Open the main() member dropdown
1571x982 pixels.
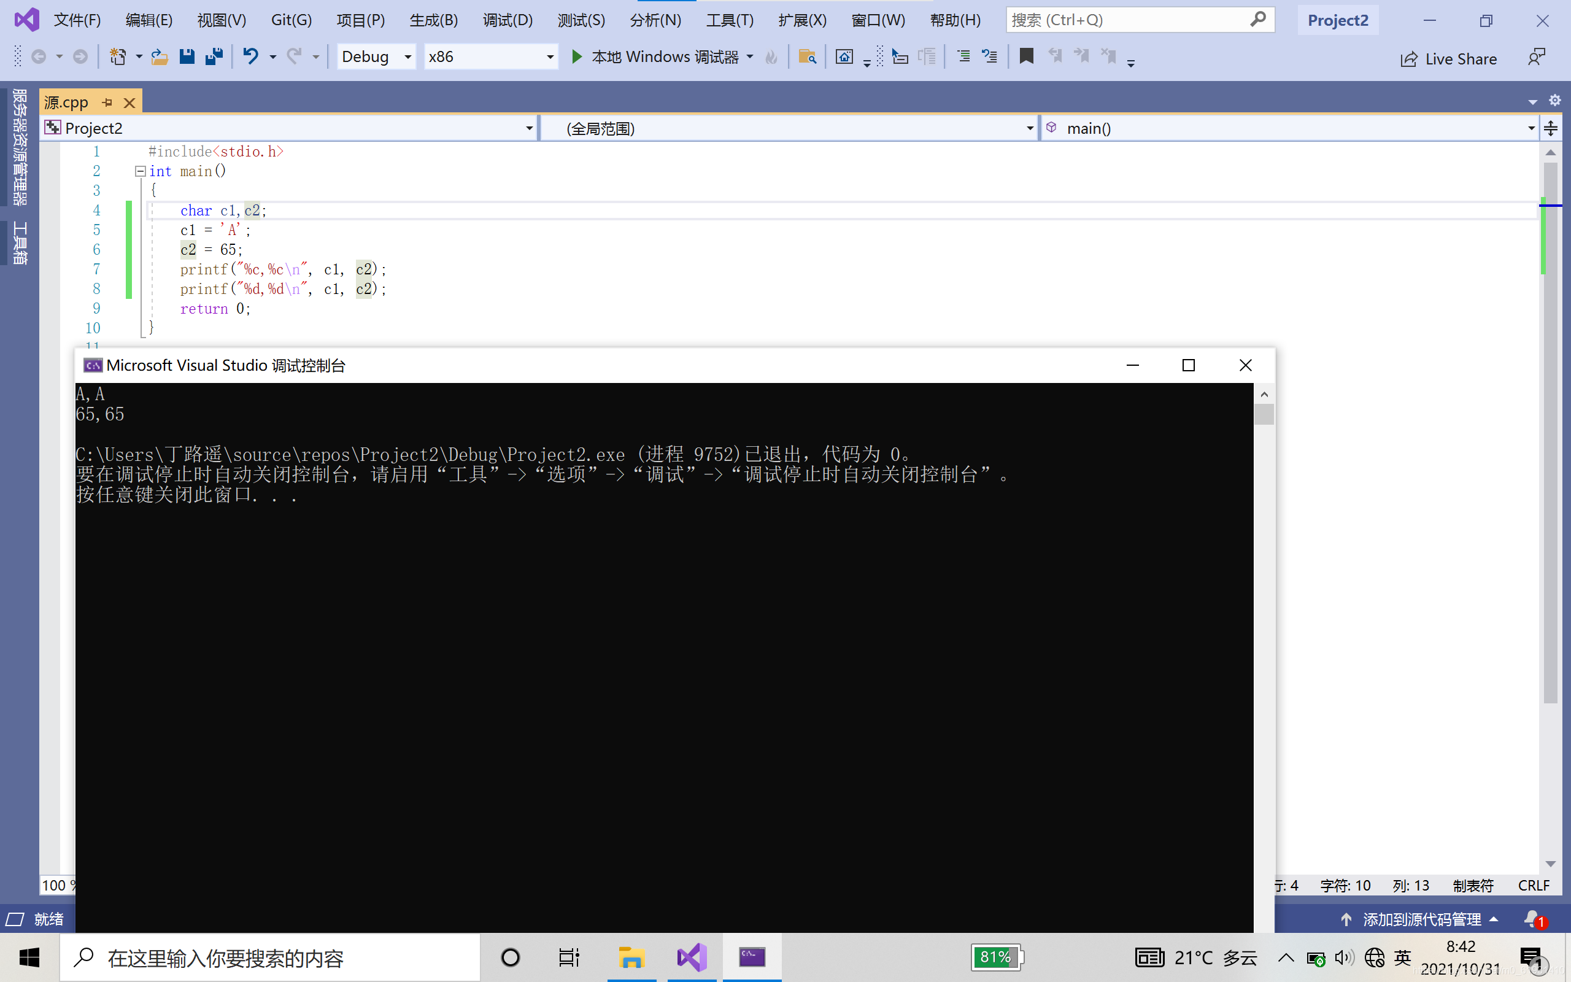(1289, 129)
